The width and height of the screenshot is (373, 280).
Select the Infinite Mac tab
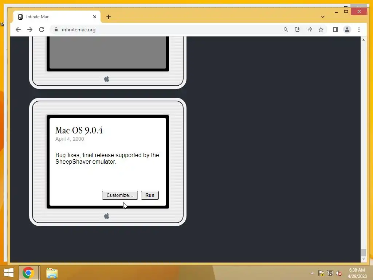pos(57,17)
